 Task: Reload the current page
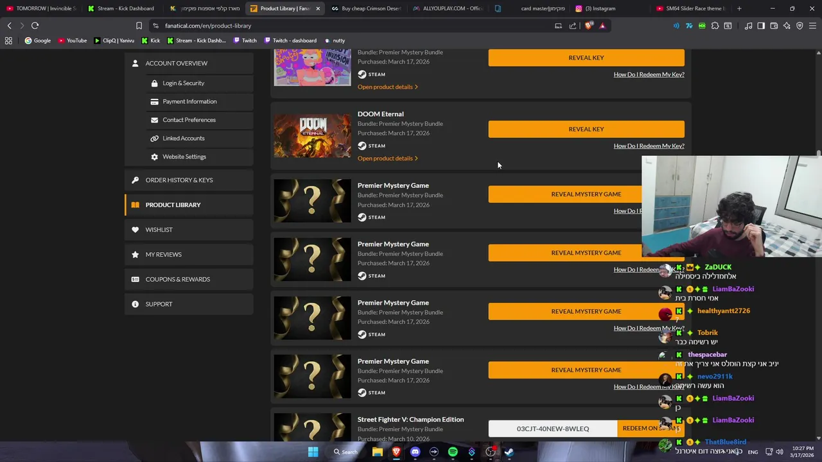[x=35, y=26]
